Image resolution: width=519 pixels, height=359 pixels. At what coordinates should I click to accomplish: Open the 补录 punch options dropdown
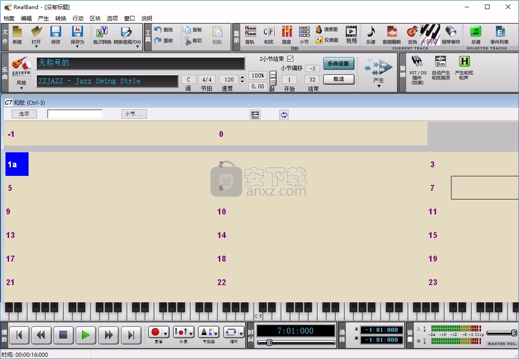[191, 333]
